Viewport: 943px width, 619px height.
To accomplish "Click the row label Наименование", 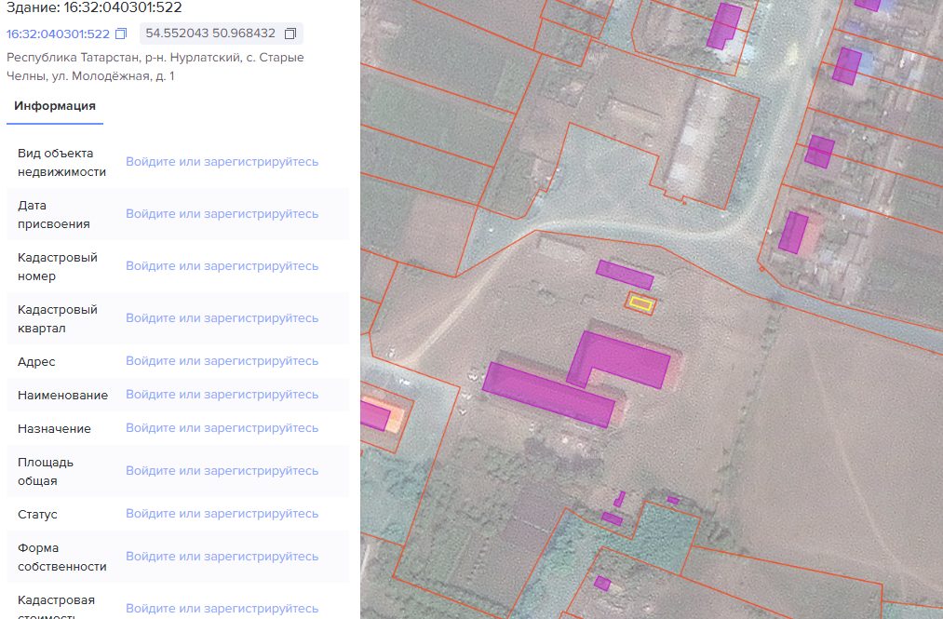I will [62, 396].
